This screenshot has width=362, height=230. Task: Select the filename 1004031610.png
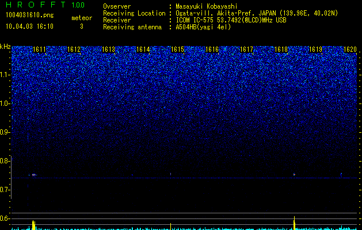(30, 16)
